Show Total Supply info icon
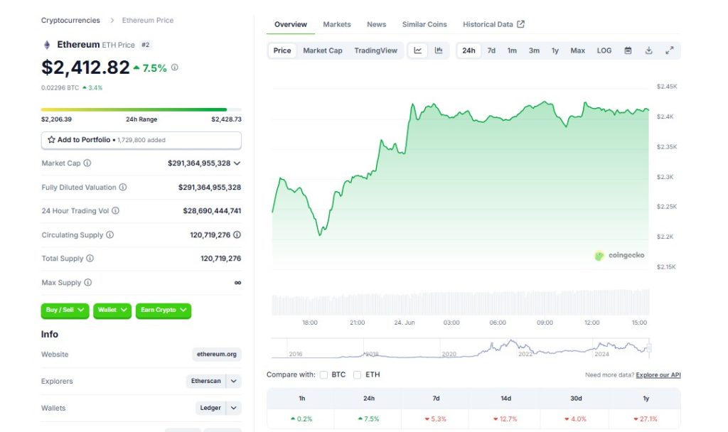 click(x=90, y=258)
